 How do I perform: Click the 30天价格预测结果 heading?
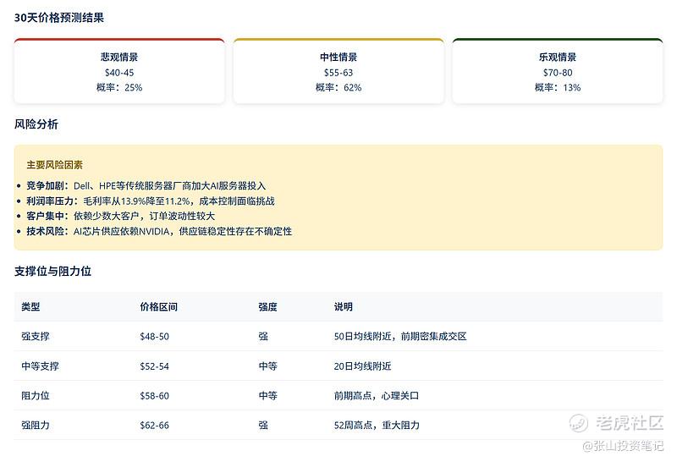tap(59, 17)
